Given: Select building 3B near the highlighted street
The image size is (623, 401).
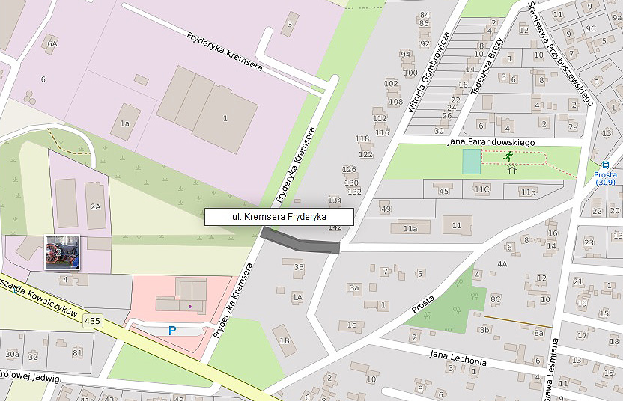Looking at the screenshot, I should point(294,268).
